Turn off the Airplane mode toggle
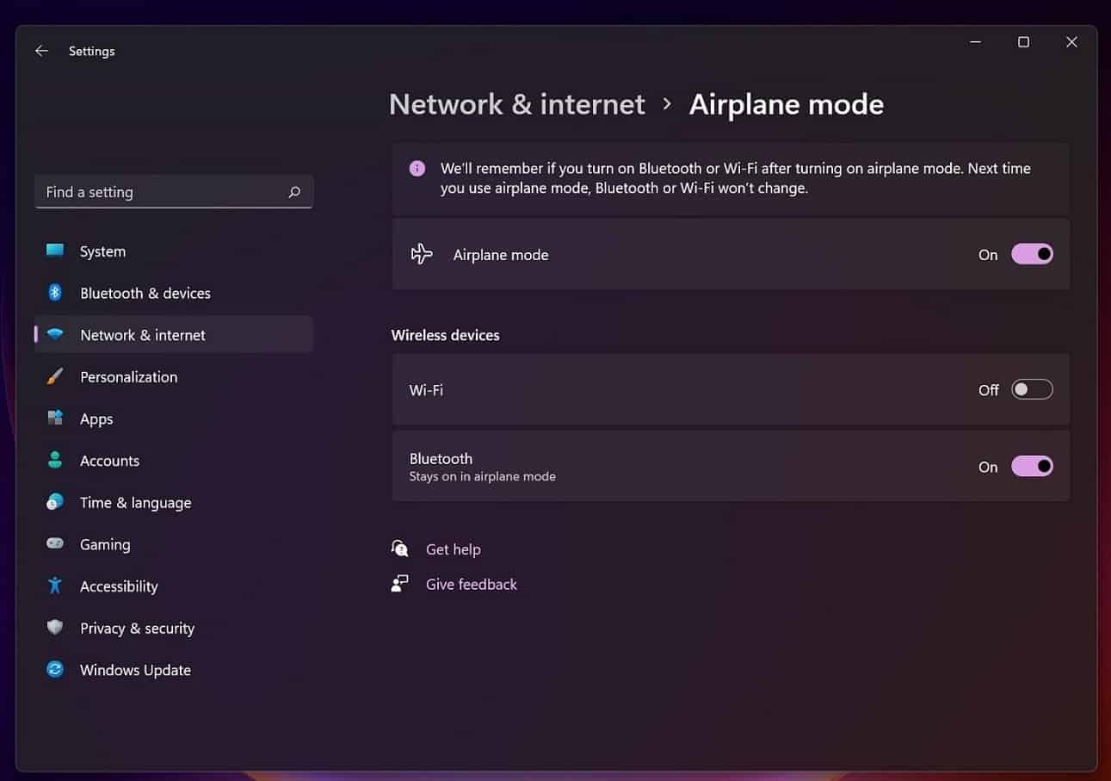1111x781 pixels. click(x=1032, y=254)
